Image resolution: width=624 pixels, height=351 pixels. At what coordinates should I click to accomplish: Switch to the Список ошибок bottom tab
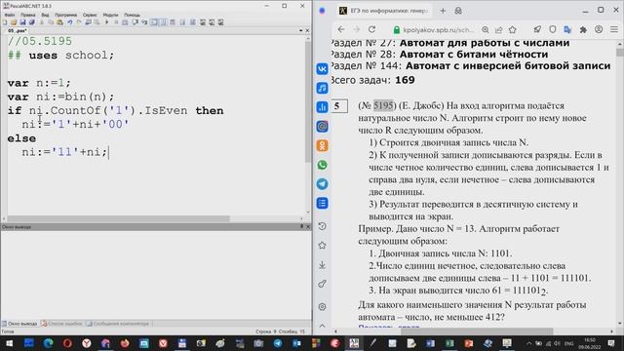61,324
